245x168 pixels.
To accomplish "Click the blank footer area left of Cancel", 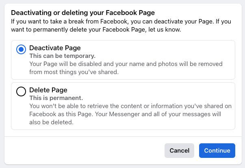I will pyautogui.click(x=81, y=151).
